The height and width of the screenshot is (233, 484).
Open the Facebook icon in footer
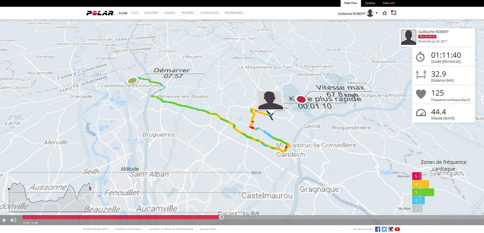(378, 229)
